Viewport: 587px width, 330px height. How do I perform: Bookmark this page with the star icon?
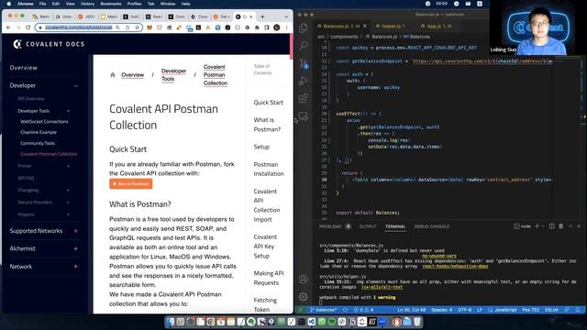pyautogui.click(x=137, y=27)
